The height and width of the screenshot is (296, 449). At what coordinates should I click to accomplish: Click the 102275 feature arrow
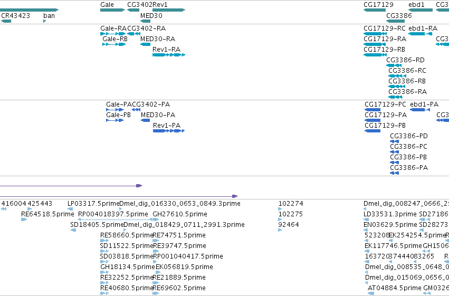[280, 220]
